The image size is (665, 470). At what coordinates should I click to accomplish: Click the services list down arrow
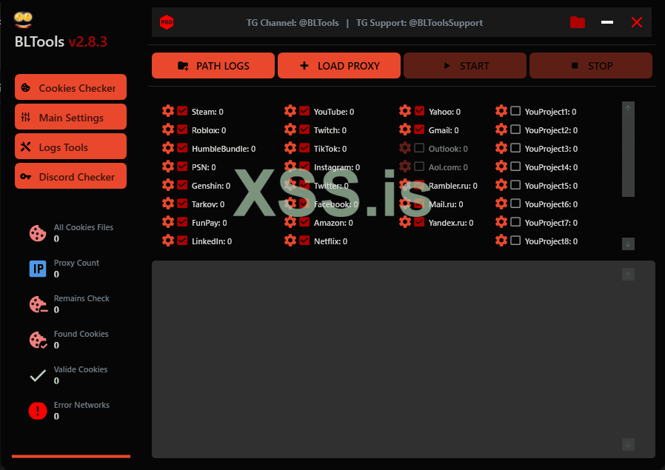(x=628, y=244)
